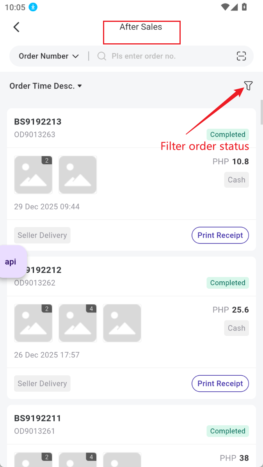The width and height of the screenshot is (263, 467).
Task: Open order BS9192211 details
Action: click(38, 418)
